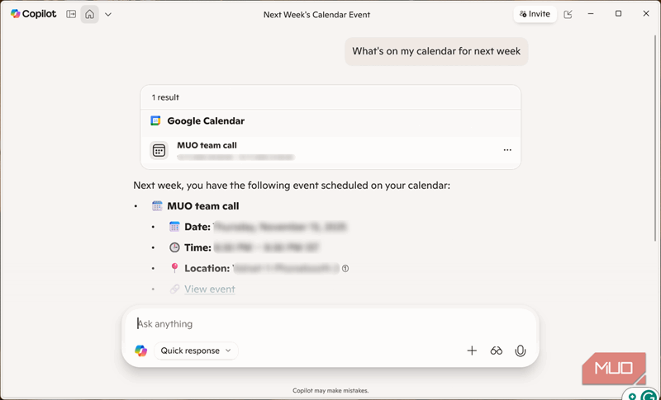This screenshot has height=400, width=661.
Task: Click the Copilot logo in title bar
Action: [33, 14]
